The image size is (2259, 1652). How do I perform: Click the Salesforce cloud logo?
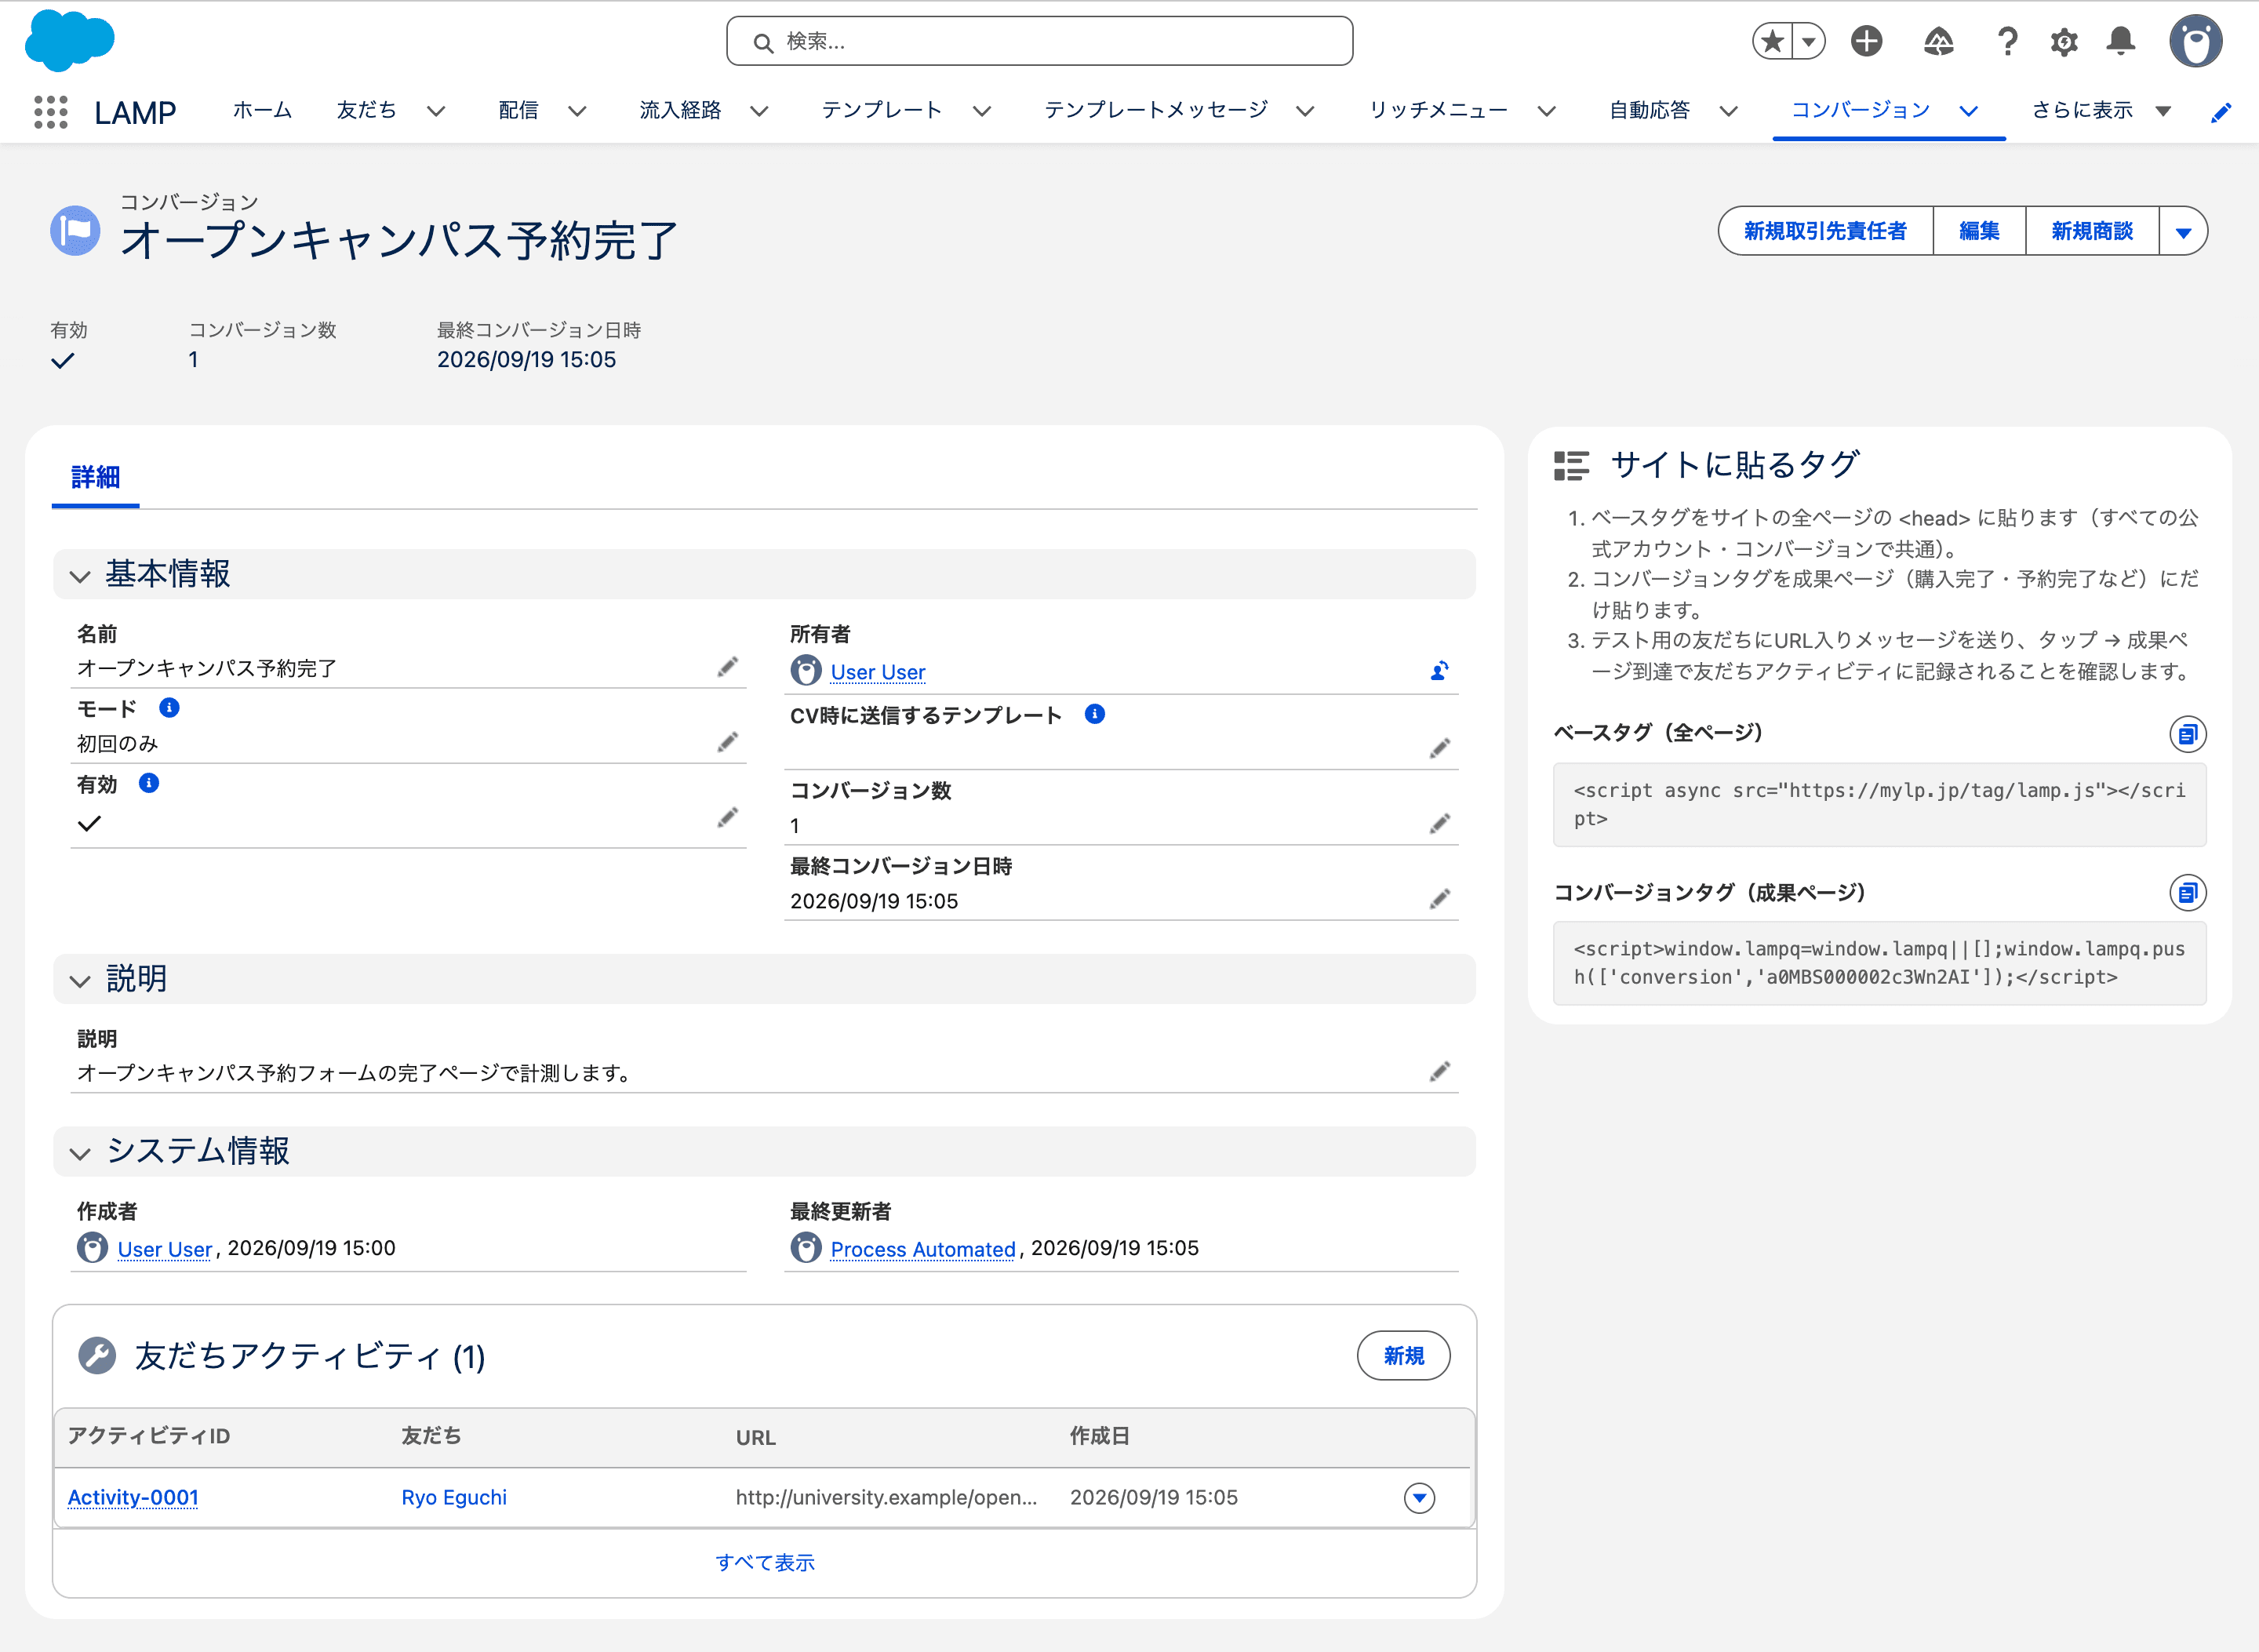[x=69, y=41]
